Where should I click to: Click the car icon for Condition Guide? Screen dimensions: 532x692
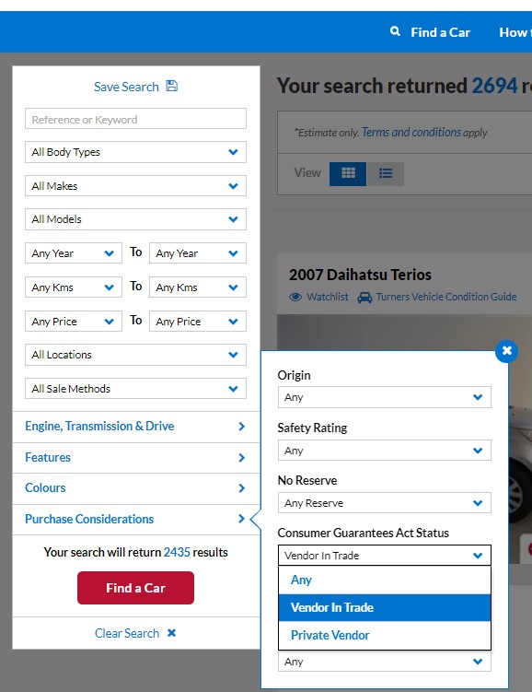(364, 298)
